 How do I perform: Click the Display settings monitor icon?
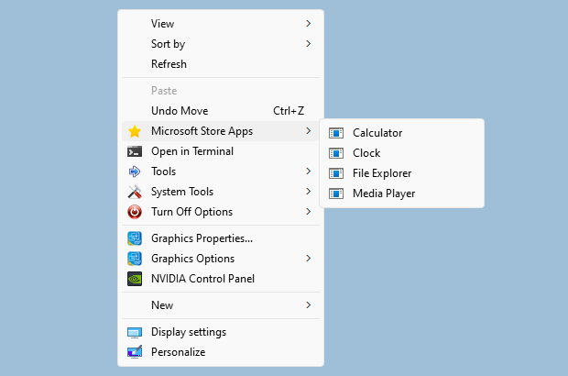click(x=135, y=332)
